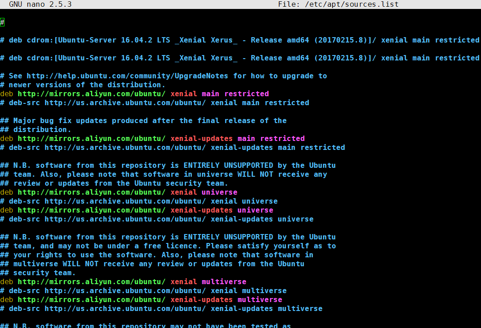481x328 pixels.
Task: Click pink "universe" in the aliyun "xenial-updates universe" line
Action: 256,210
